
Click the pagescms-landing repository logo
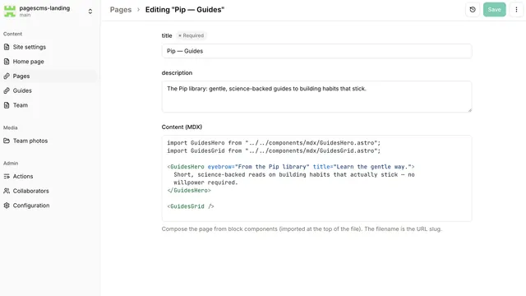(x=10, y=11)
